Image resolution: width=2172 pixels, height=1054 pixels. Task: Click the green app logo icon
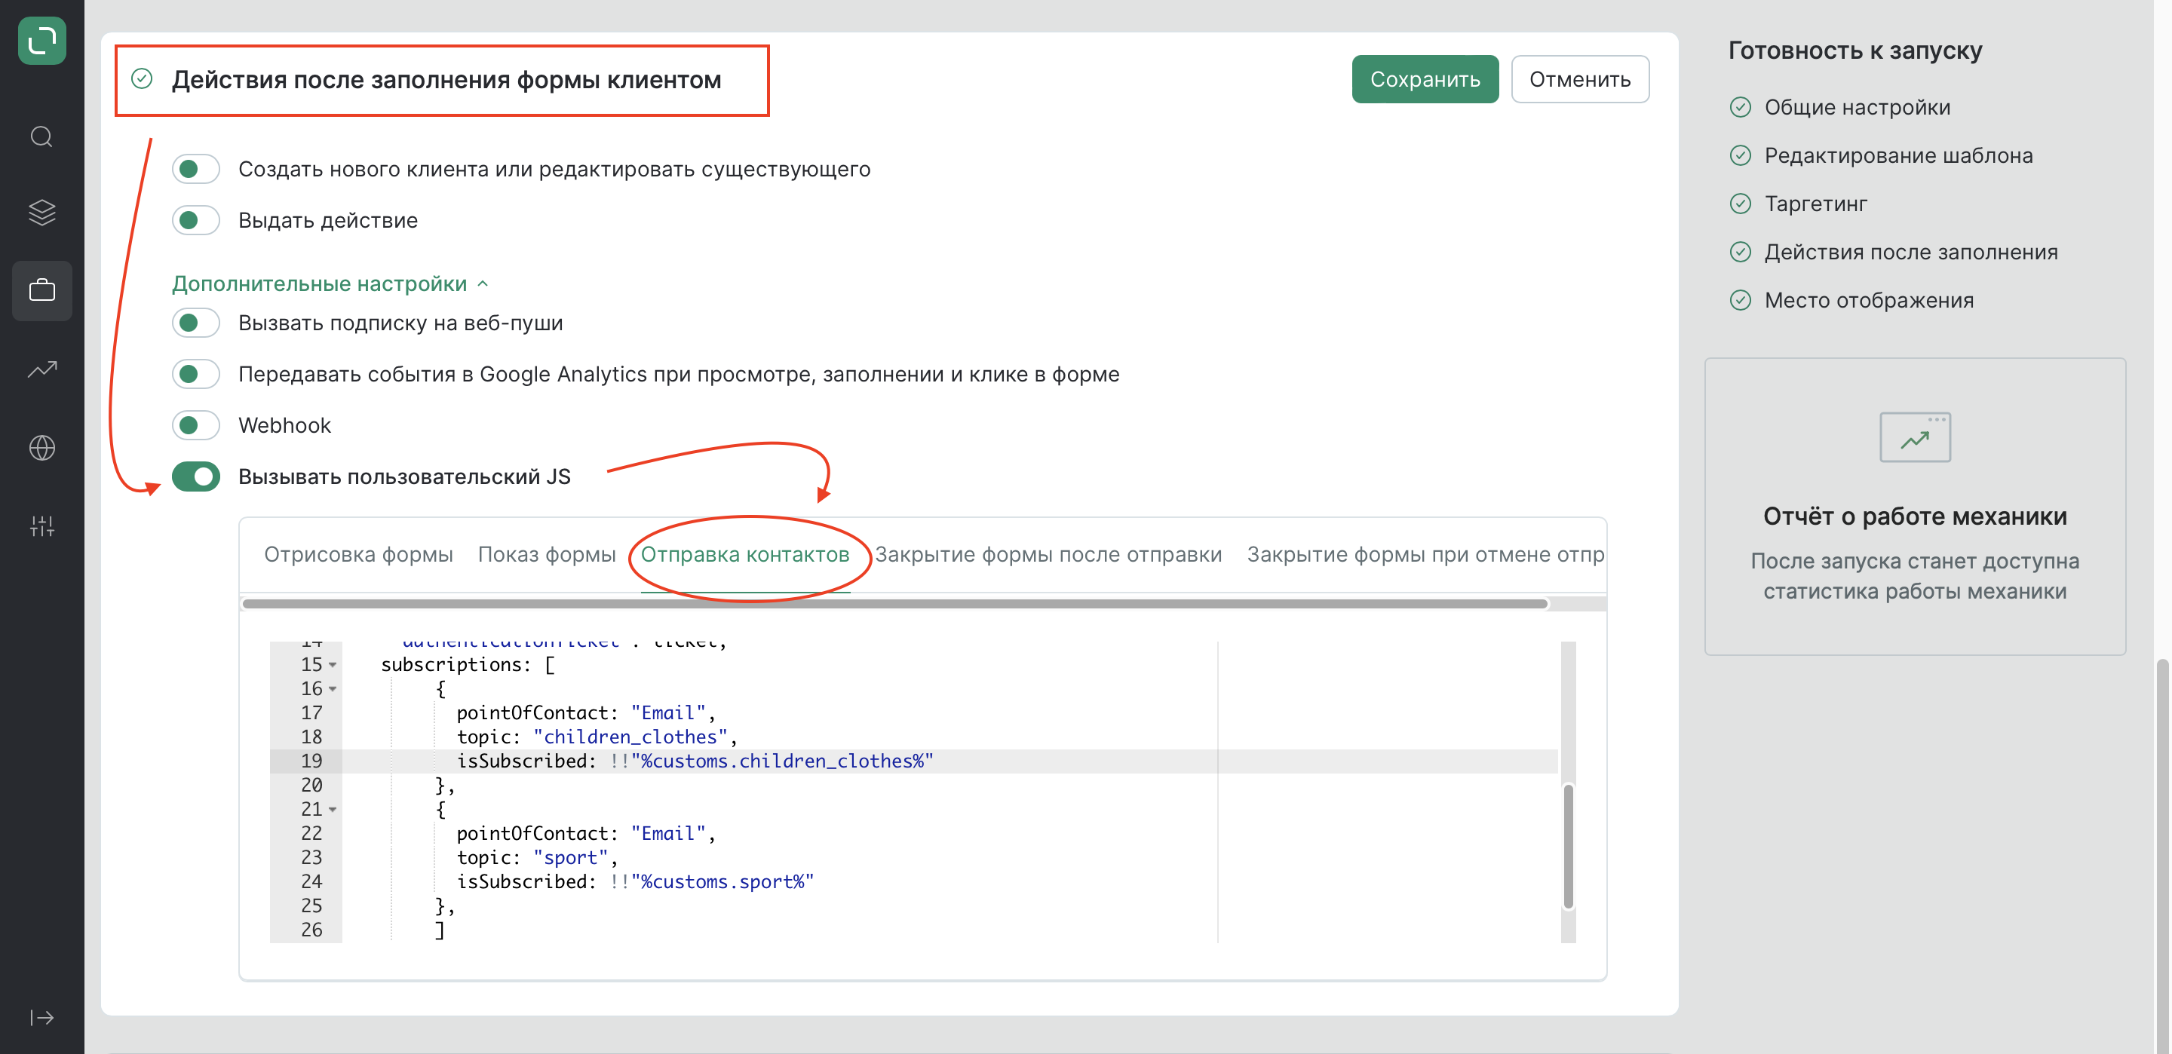point(42,41)
